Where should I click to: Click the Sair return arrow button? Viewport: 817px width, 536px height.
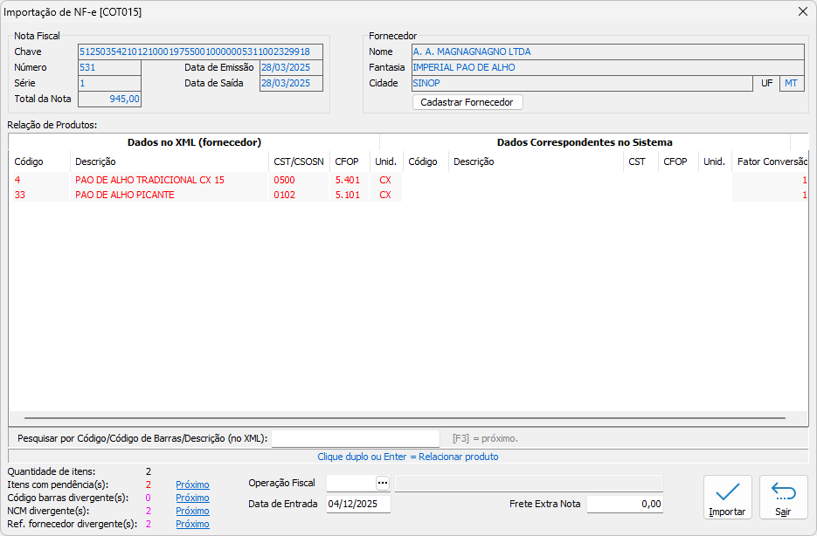[x=783, y=498]
